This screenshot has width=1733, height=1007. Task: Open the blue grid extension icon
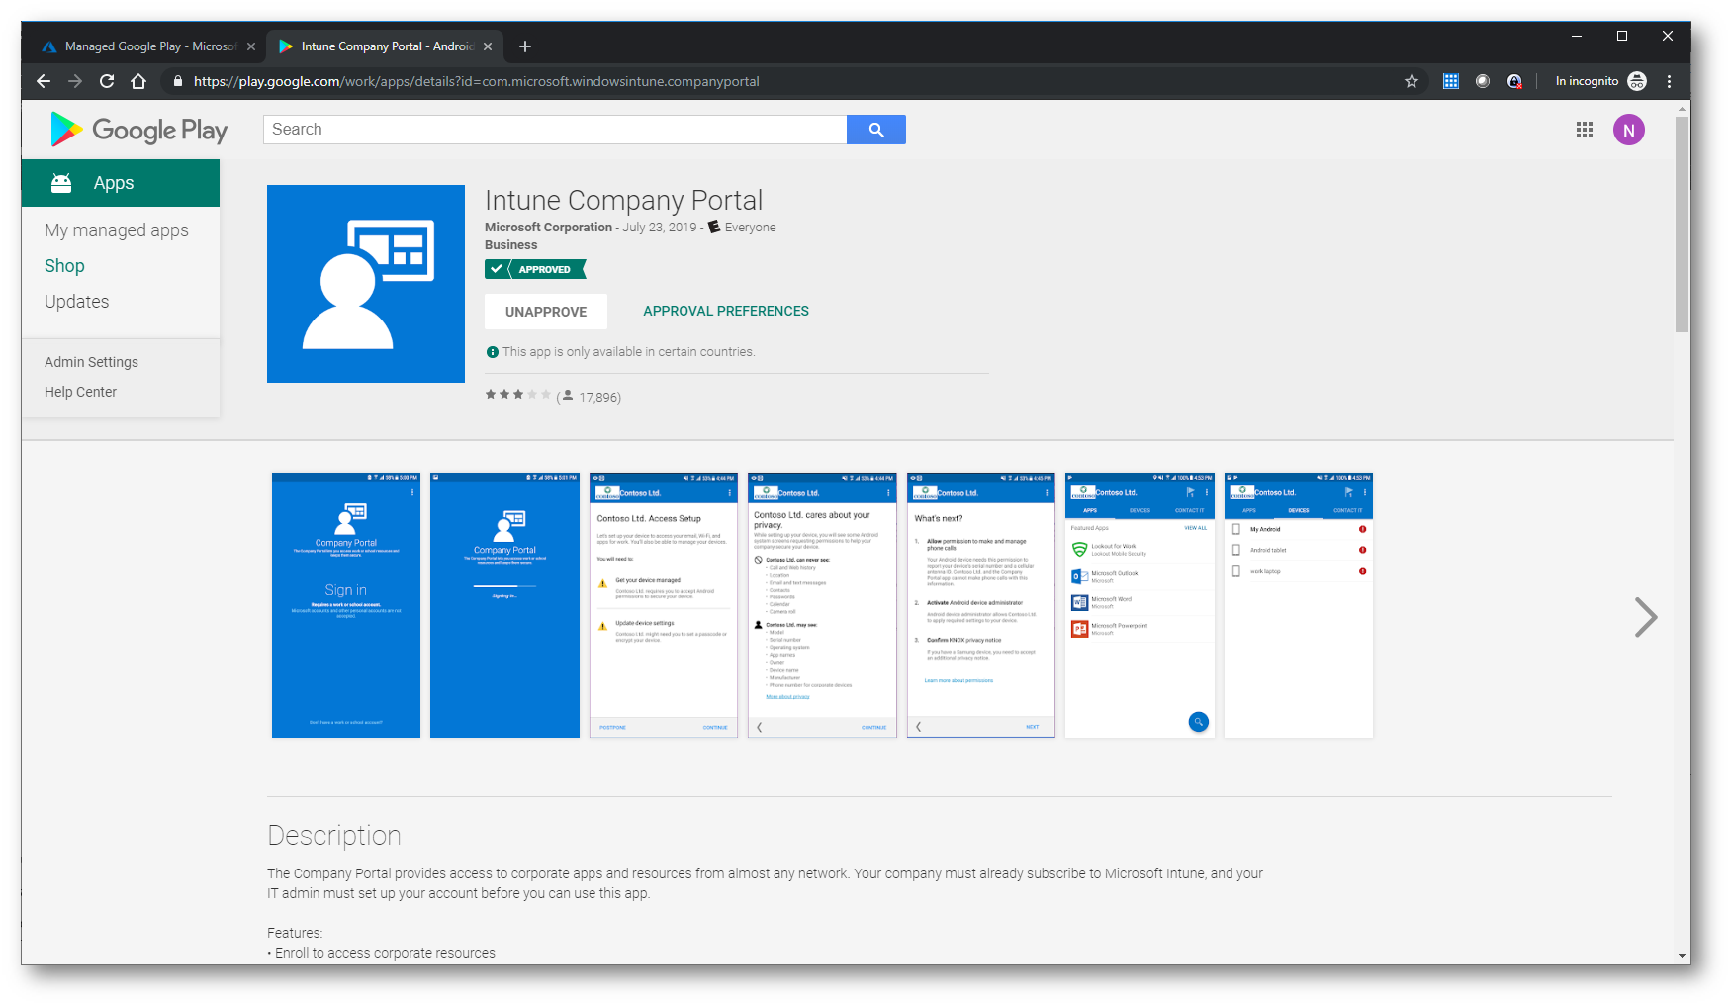1451,81
